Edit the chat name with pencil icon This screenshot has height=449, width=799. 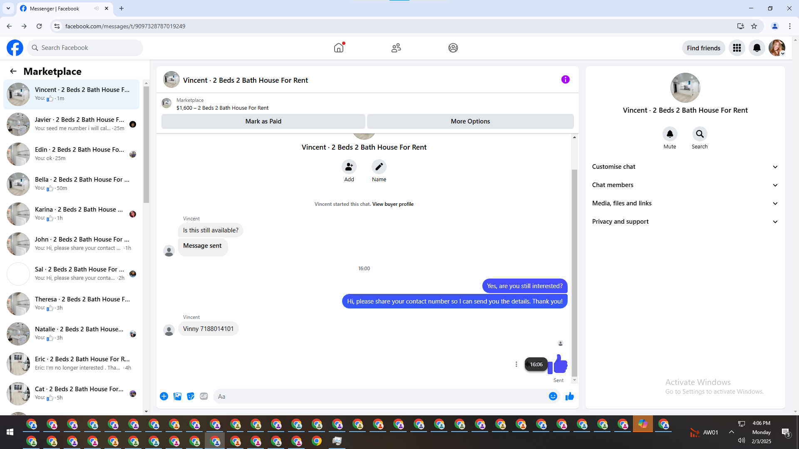coord(379,167)
